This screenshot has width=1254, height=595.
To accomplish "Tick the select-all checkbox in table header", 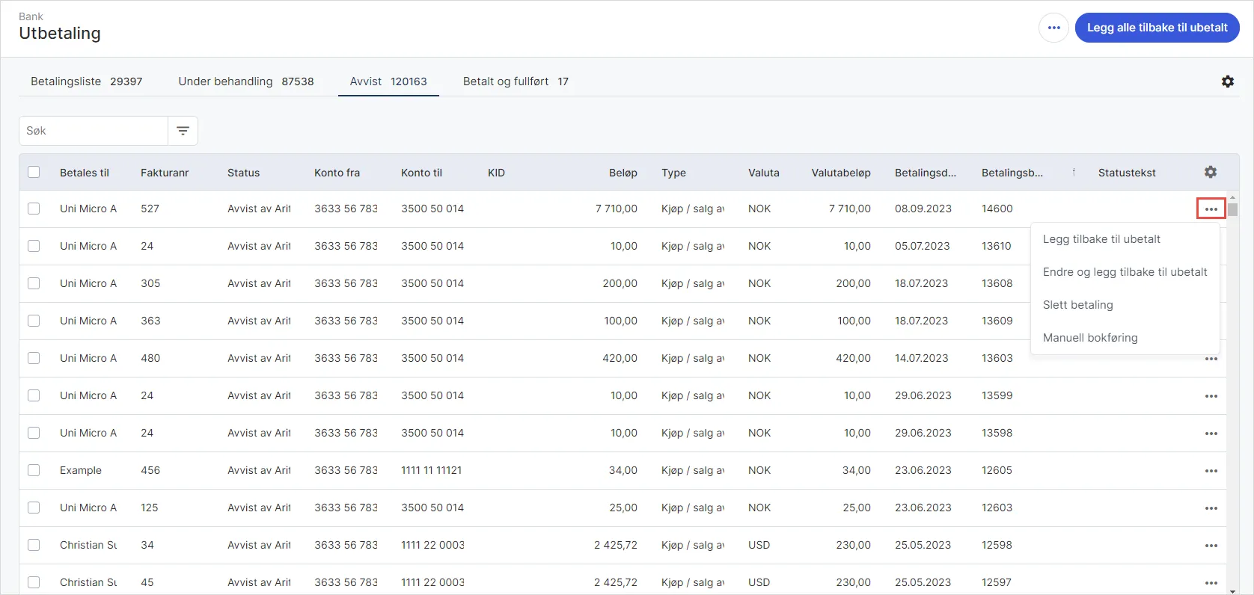I will (x=34, y=173).
